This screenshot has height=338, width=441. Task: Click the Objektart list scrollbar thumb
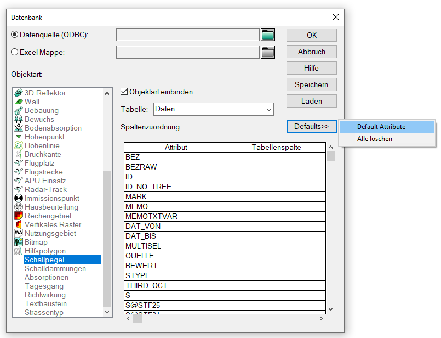click(107, 239)
